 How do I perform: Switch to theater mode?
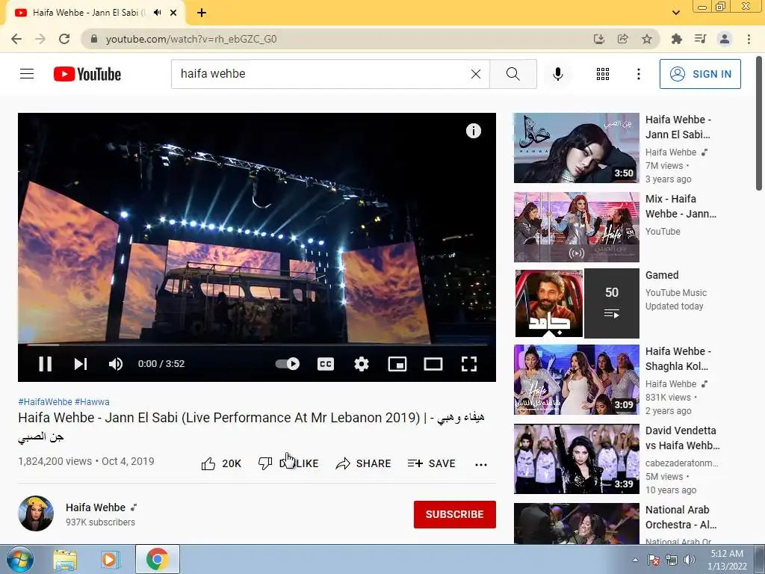coord(433,364)
